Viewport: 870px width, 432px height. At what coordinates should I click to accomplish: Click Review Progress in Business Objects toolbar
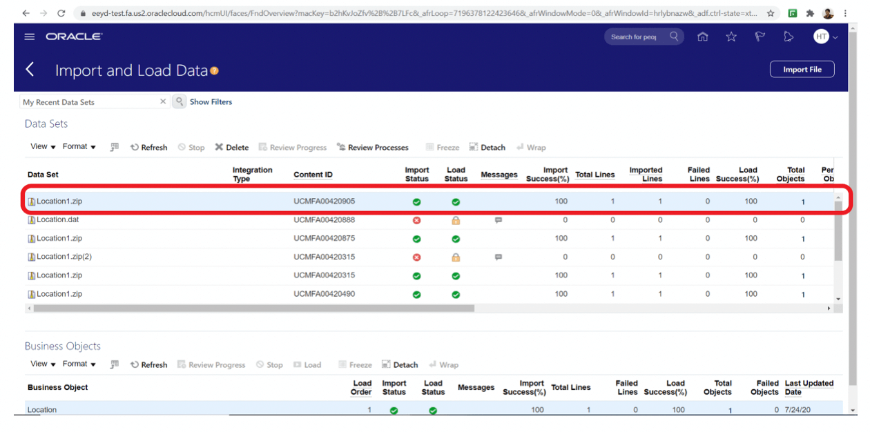click(211, 364)
